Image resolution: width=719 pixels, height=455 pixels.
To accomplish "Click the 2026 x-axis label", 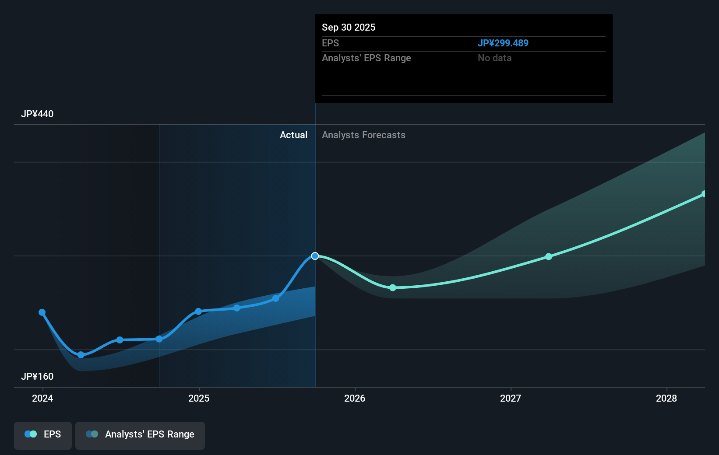I will click(x=355, y=398).
